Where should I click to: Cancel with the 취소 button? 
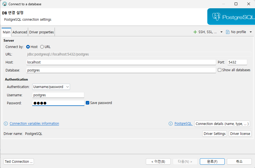tap(239, 161)
